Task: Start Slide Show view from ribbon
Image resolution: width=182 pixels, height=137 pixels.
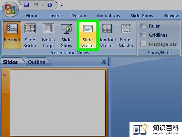Action: click(x=66, y=35)
